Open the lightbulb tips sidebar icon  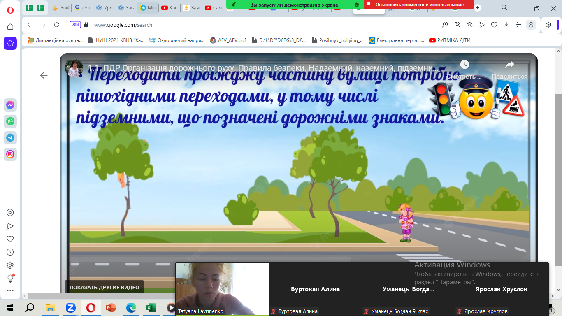tap(11, 279)
